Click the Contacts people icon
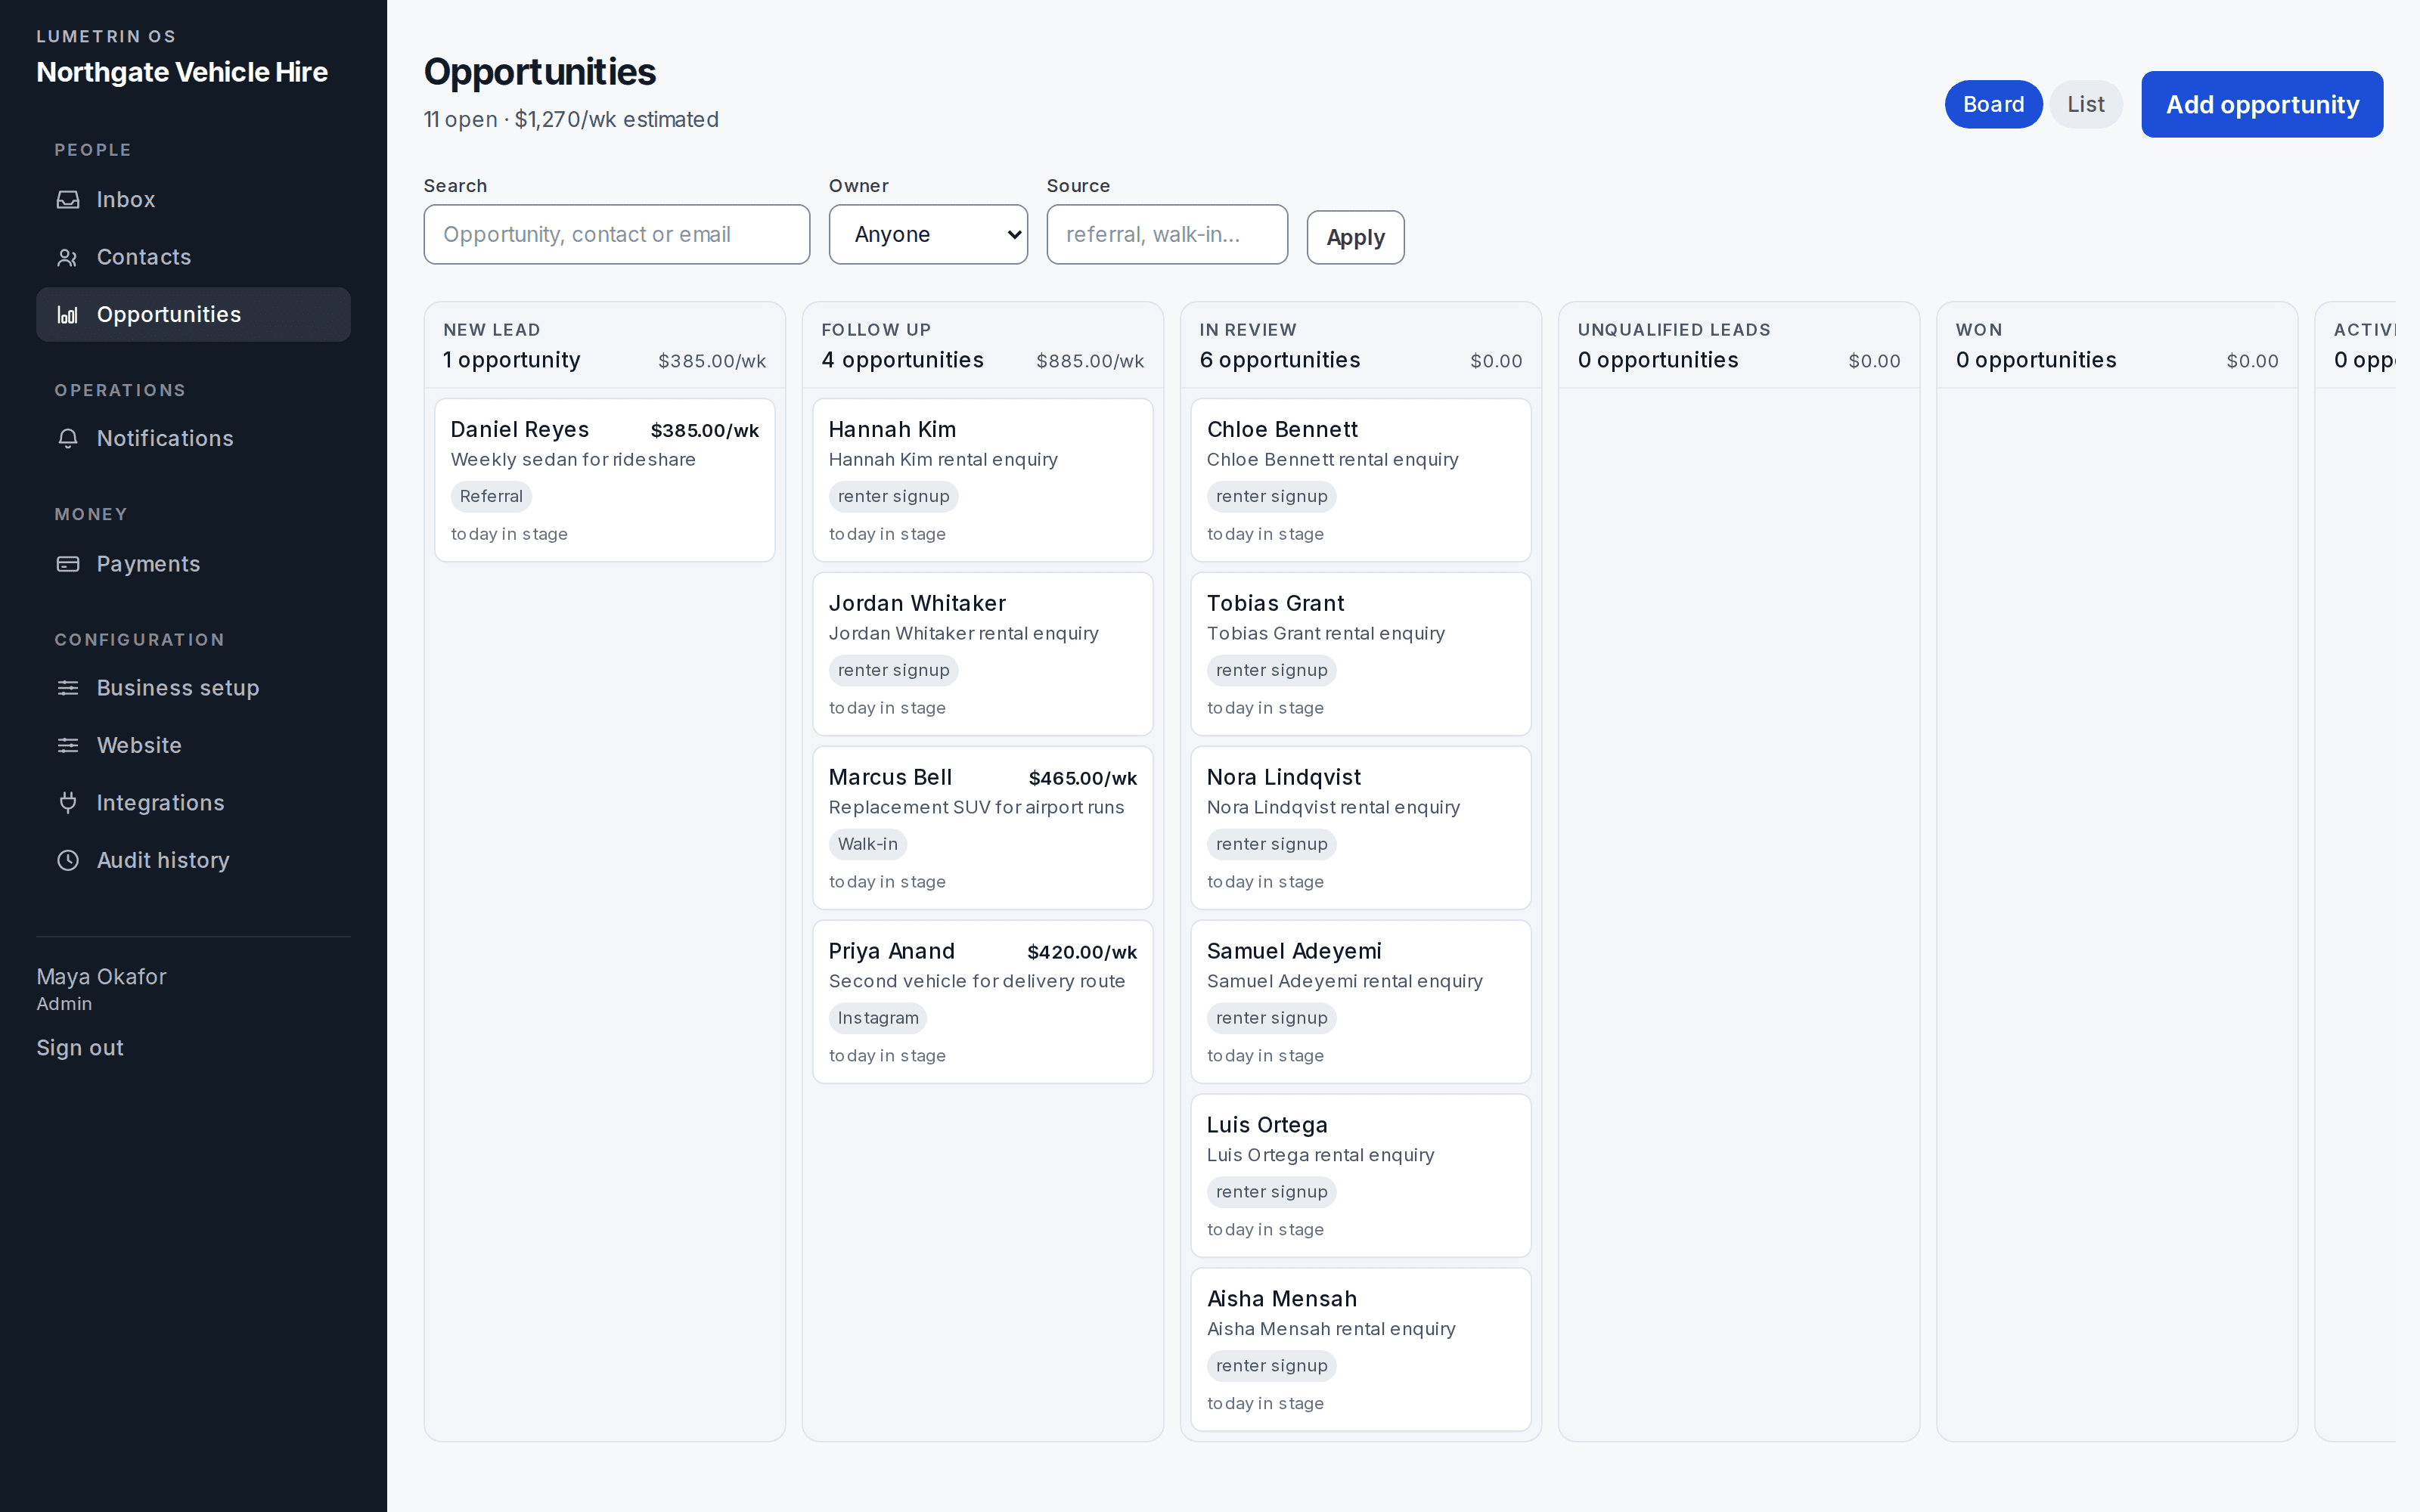Viewport: 2420px width, 1512px height. tap(68, 258)
